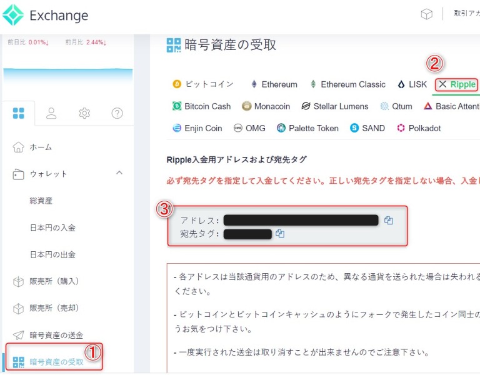The width and height of the screenshot is (480, 375).
Task: Click the paper plane send icon
Action: click(18, 335)
